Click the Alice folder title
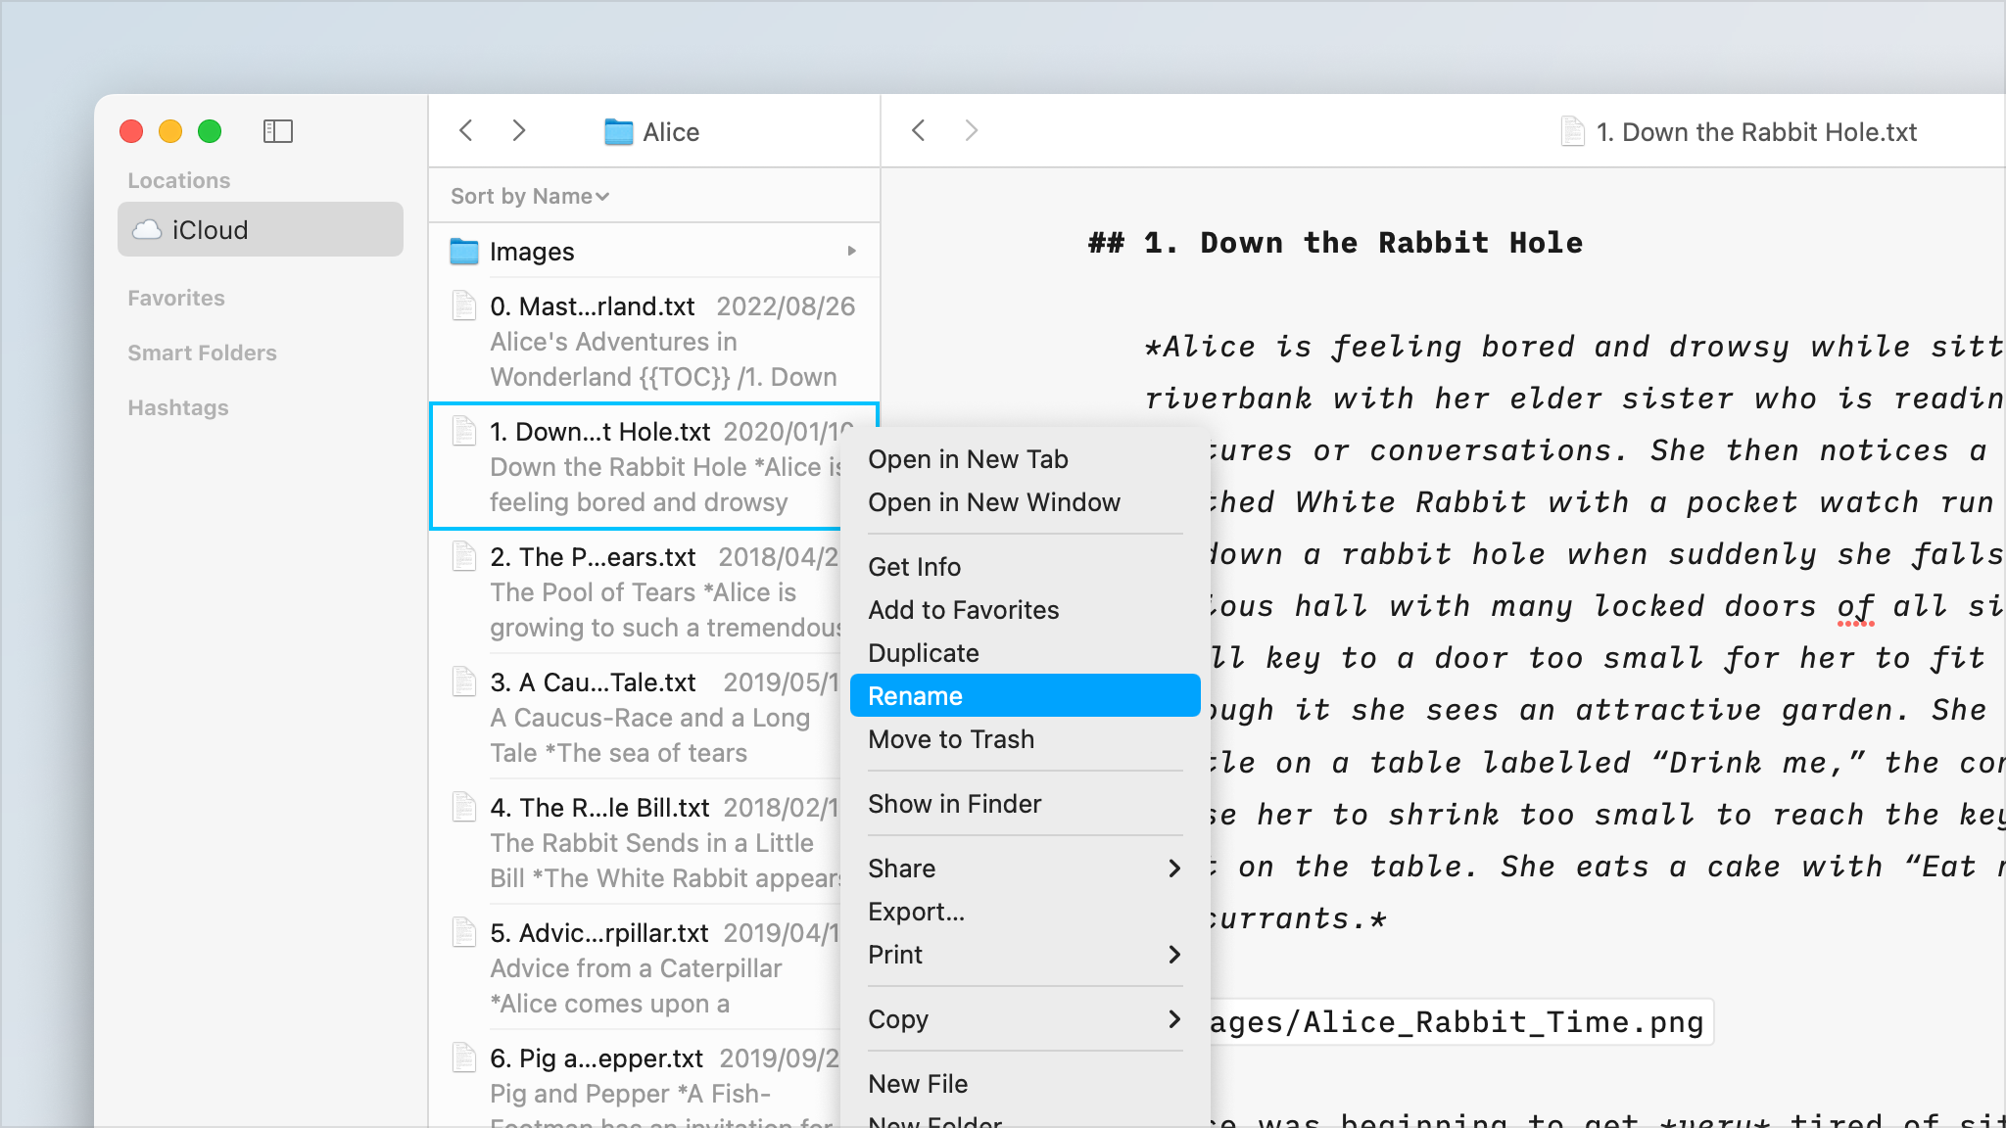This screenshot has height=1128, width=2006. pos(671,132)
